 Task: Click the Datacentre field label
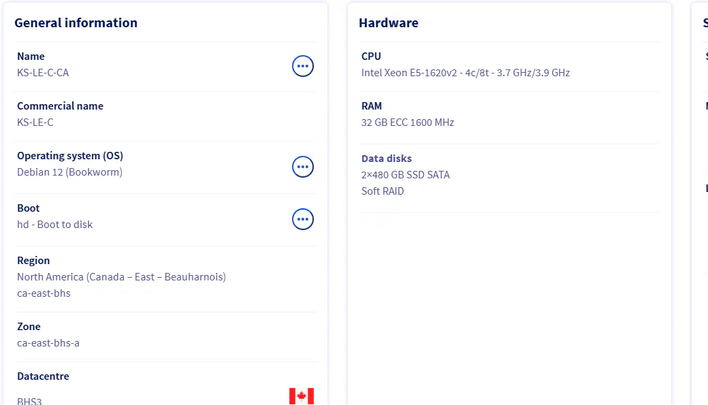point(43,376)
